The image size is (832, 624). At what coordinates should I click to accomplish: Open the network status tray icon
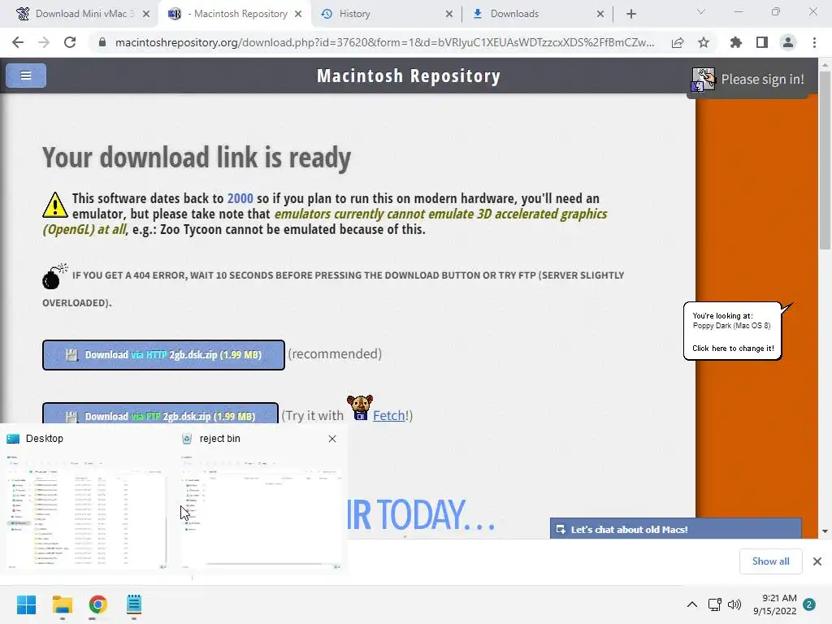pos(715,604)
